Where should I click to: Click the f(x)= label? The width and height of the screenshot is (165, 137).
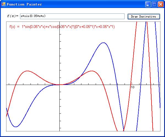click(x=13, y=16)
